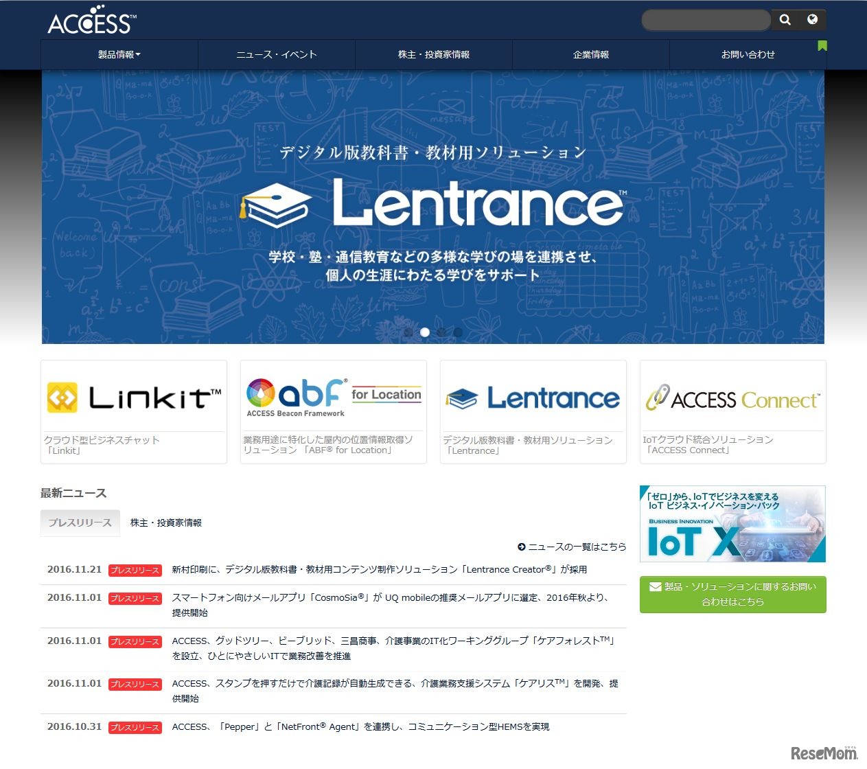Open the IoT X banner
The width and height of the screenshot is (867, 769).
click(732, 524)
